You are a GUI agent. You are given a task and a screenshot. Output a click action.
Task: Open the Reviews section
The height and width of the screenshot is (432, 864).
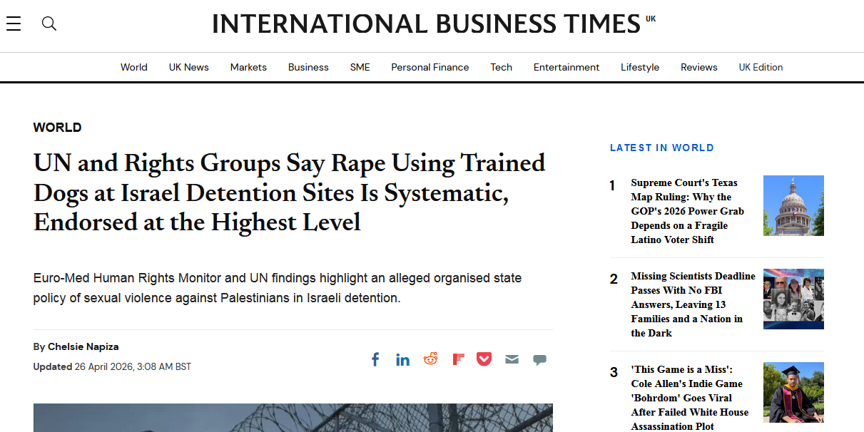(x=699, y=67)
